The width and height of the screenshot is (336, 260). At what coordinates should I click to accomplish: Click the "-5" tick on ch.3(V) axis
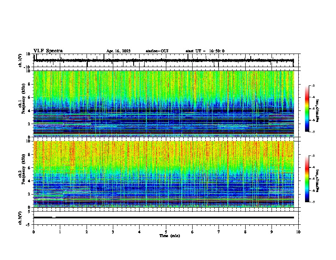coord(28,225)
